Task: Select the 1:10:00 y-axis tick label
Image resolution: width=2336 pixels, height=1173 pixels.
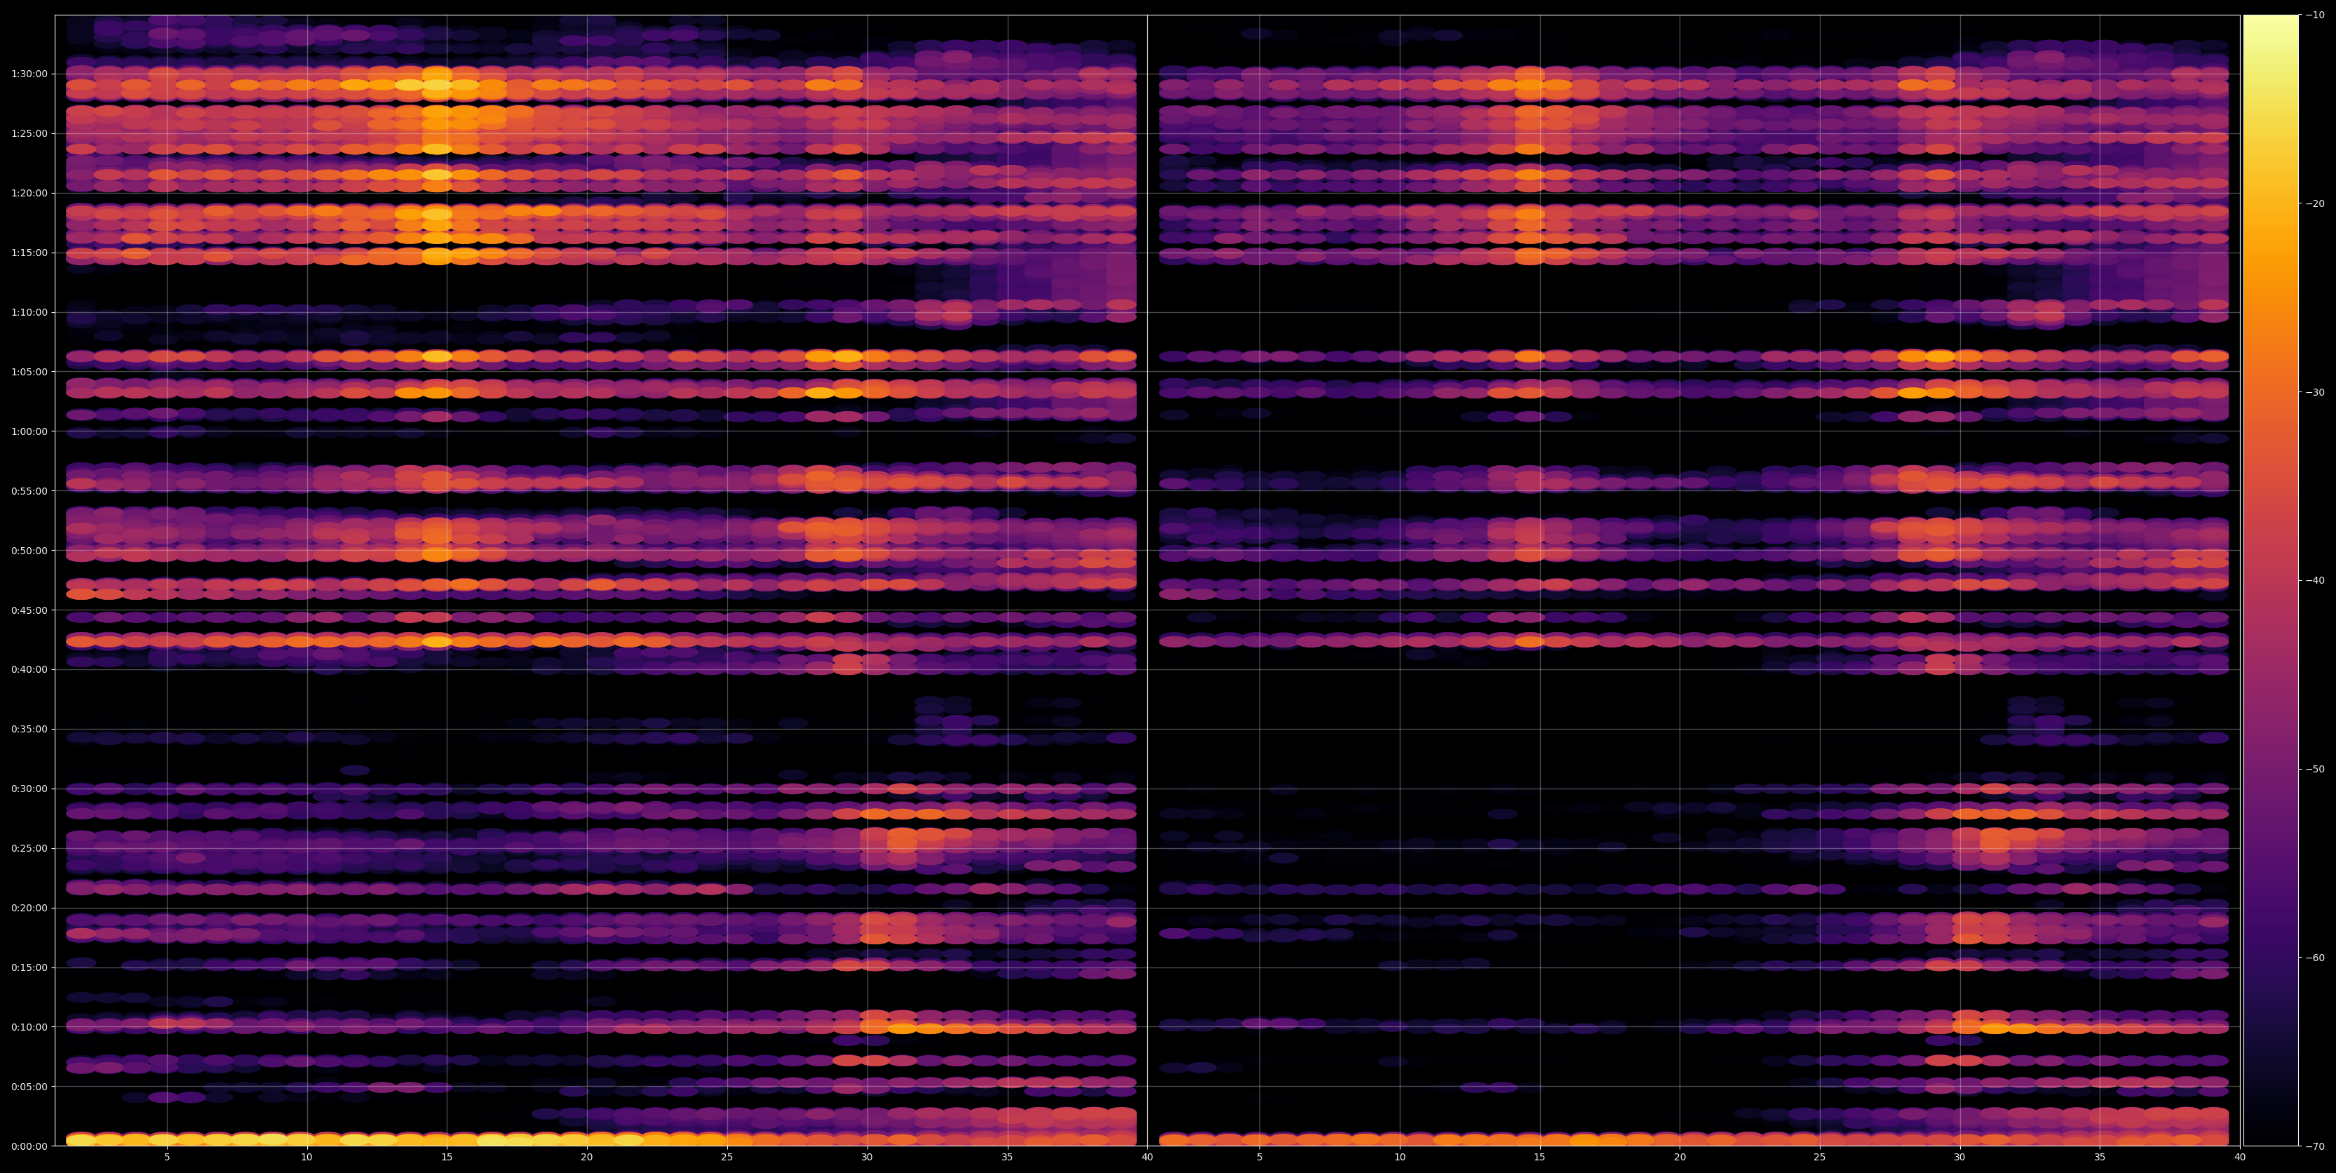Action: point(30,312)
